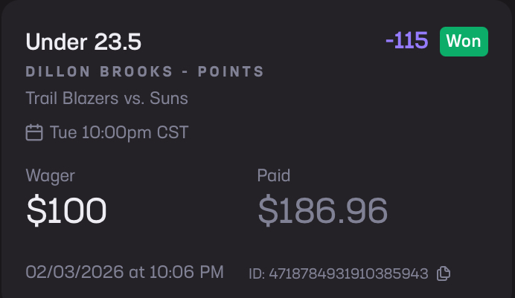Screen dimensions: 515x298
Task: Click the POINTS stat label
Action: (x=231, y=72)
